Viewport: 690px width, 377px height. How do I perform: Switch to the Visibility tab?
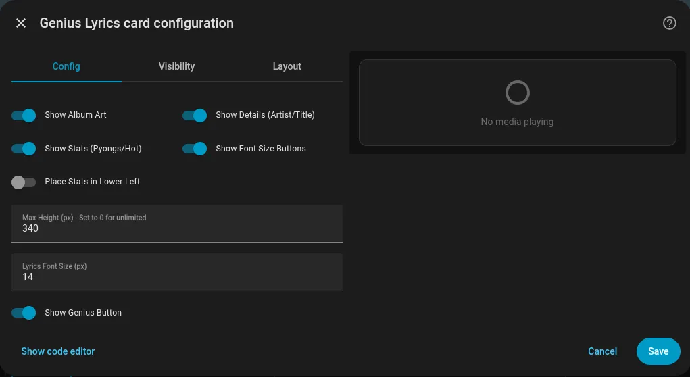[176, 66]
